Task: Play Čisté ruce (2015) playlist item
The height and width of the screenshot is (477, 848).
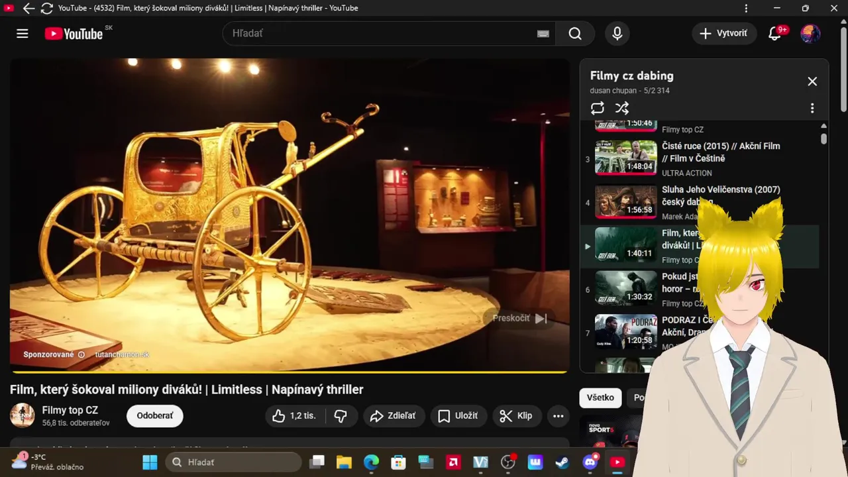Action: [x=720, y=152]
